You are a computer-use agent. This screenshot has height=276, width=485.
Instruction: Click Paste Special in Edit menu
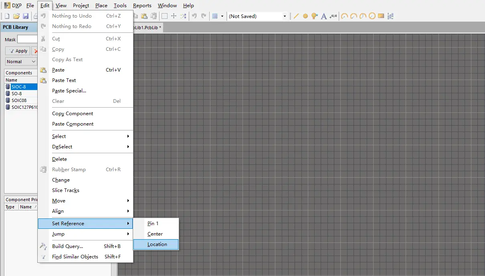tap(69, 91)
